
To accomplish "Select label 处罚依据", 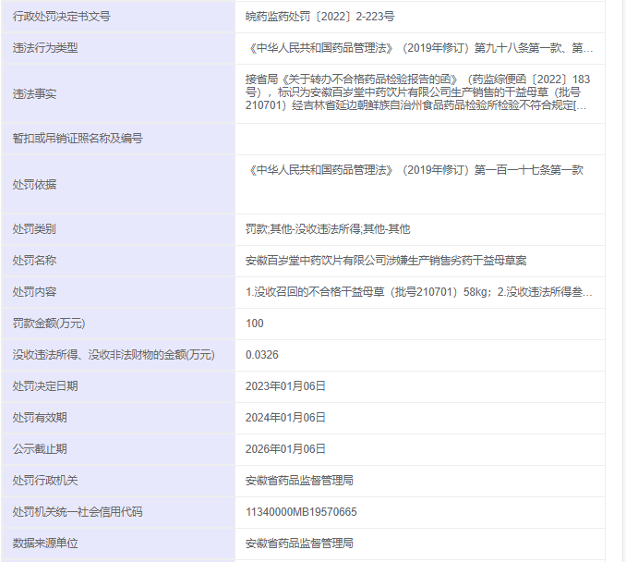I will pyautogui.click(x=34, y=184).
